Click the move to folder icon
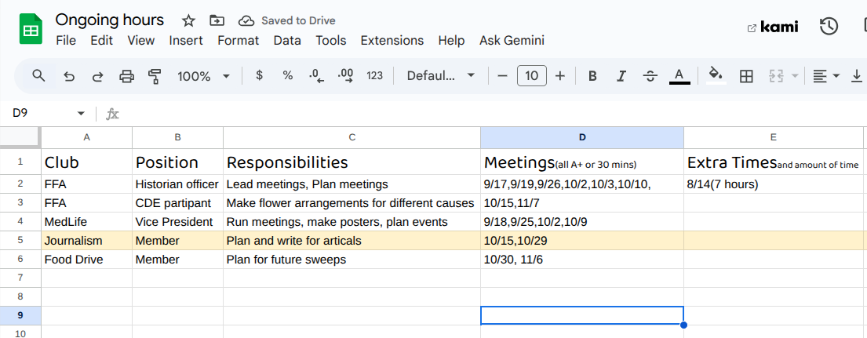Image resolution: width=867 pixels, height=338 pixels. point(217,20)
